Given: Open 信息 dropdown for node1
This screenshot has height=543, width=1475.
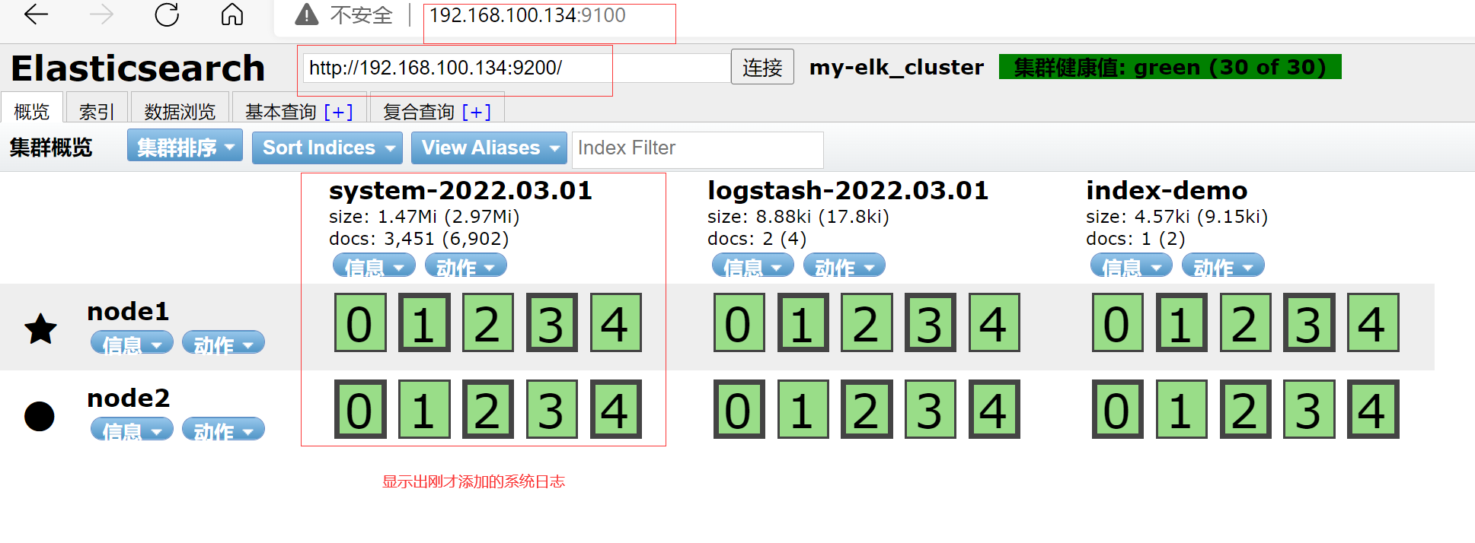Looking at the screenshot, I should [x=132, y=344].
